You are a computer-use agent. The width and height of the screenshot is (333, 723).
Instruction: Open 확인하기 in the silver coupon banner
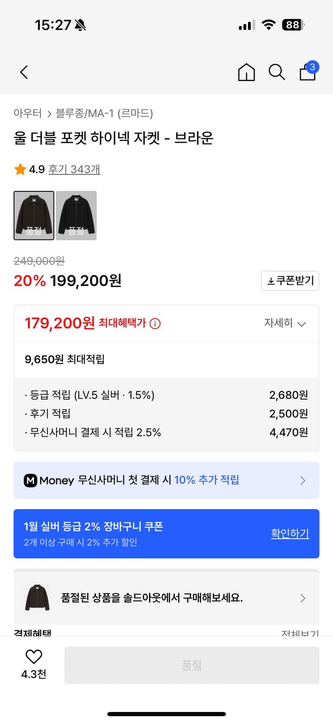(x=290, y=534)
